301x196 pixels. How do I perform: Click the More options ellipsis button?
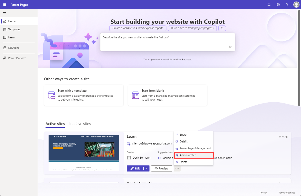[177, 168]
